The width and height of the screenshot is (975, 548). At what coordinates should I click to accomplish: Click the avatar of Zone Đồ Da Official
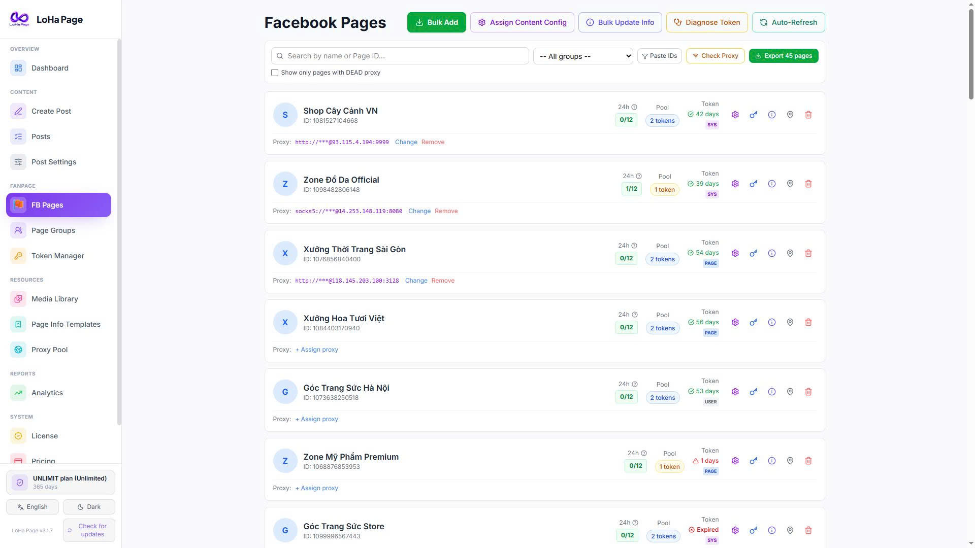click(285, 184)
